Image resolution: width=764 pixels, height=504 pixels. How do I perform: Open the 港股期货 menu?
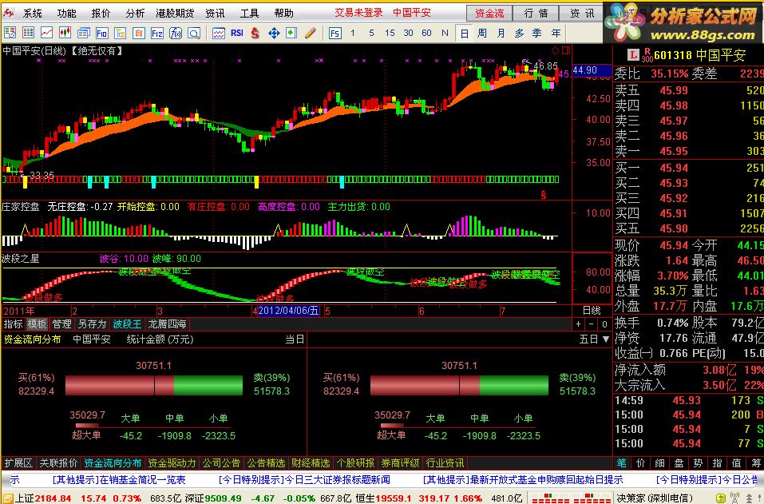coord(175,13)
